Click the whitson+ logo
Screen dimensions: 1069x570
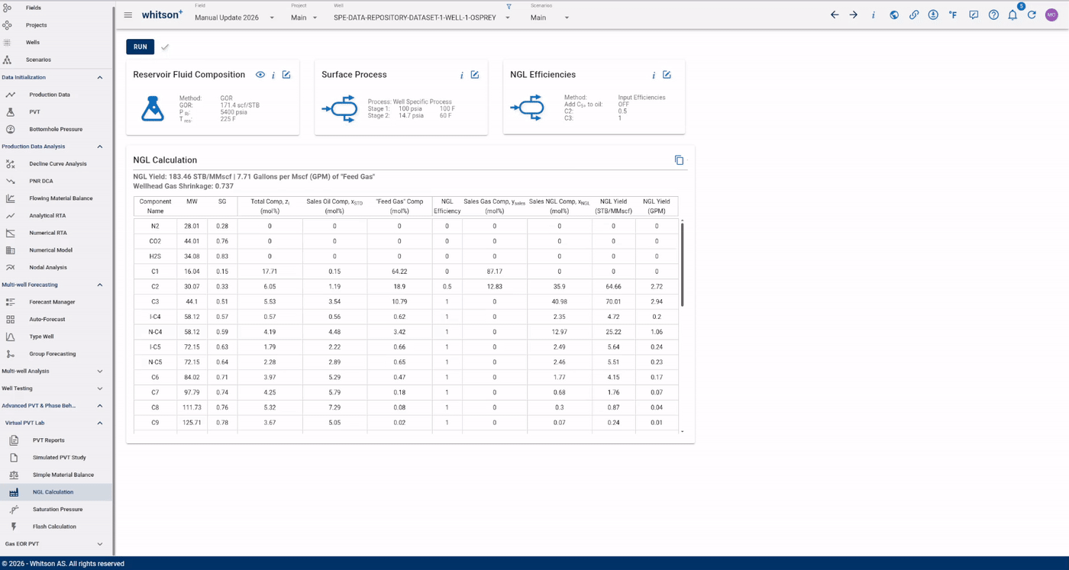tap(162, 14)
